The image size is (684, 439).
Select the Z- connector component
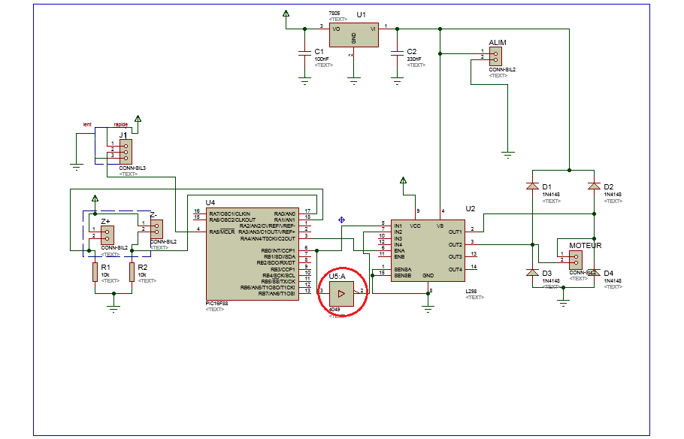tap(156, 229)
